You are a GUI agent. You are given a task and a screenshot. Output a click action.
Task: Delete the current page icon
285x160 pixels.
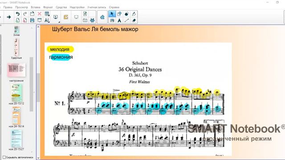(x=25, y=20)
